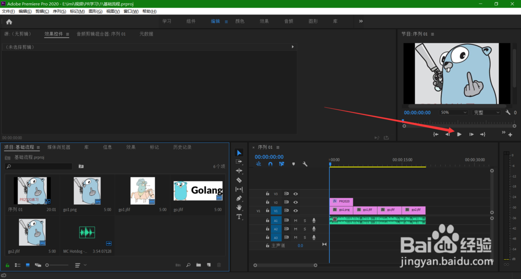Viewport: 521px width, 279px height.
Task: Click the New Item icon
Action: click(209, 265)
